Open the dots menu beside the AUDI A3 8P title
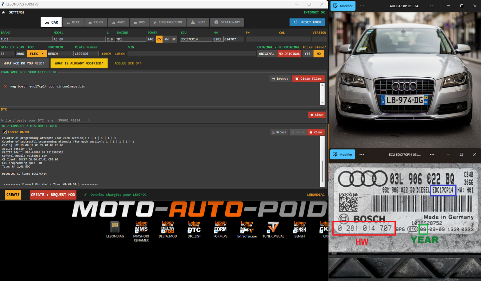481x281 pixels. [432, 6]
